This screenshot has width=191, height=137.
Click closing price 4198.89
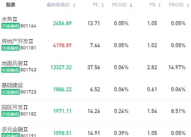click(x=62, y=45)
